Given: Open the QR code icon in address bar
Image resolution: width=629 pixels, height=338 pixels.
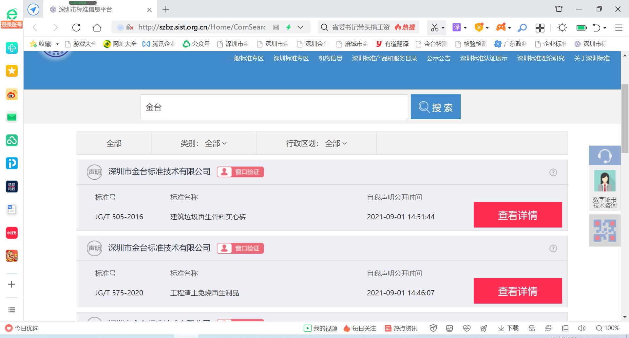Looking at the screenshot, I should [x=276, y=28].
